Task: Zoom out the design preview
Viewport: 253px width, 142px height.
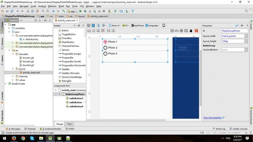Action: [x=172, y=31]
